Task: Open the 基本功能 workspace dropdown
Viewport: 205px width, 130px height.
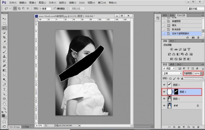Action: [x=195, y=9]
